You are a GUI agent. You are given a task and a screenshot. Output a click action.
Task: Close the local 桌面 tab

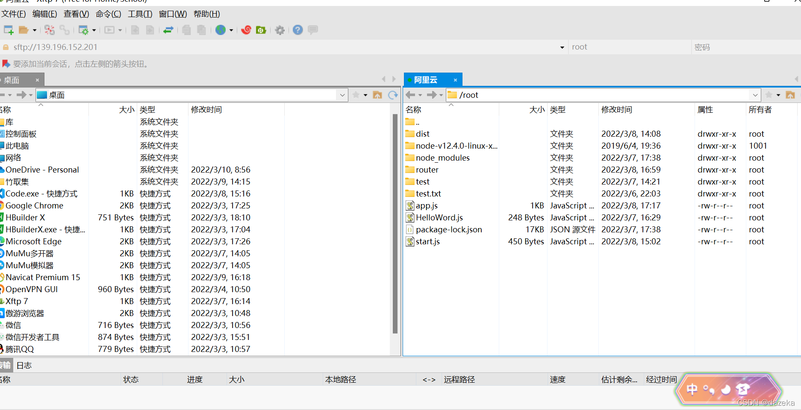pos(37,80)
